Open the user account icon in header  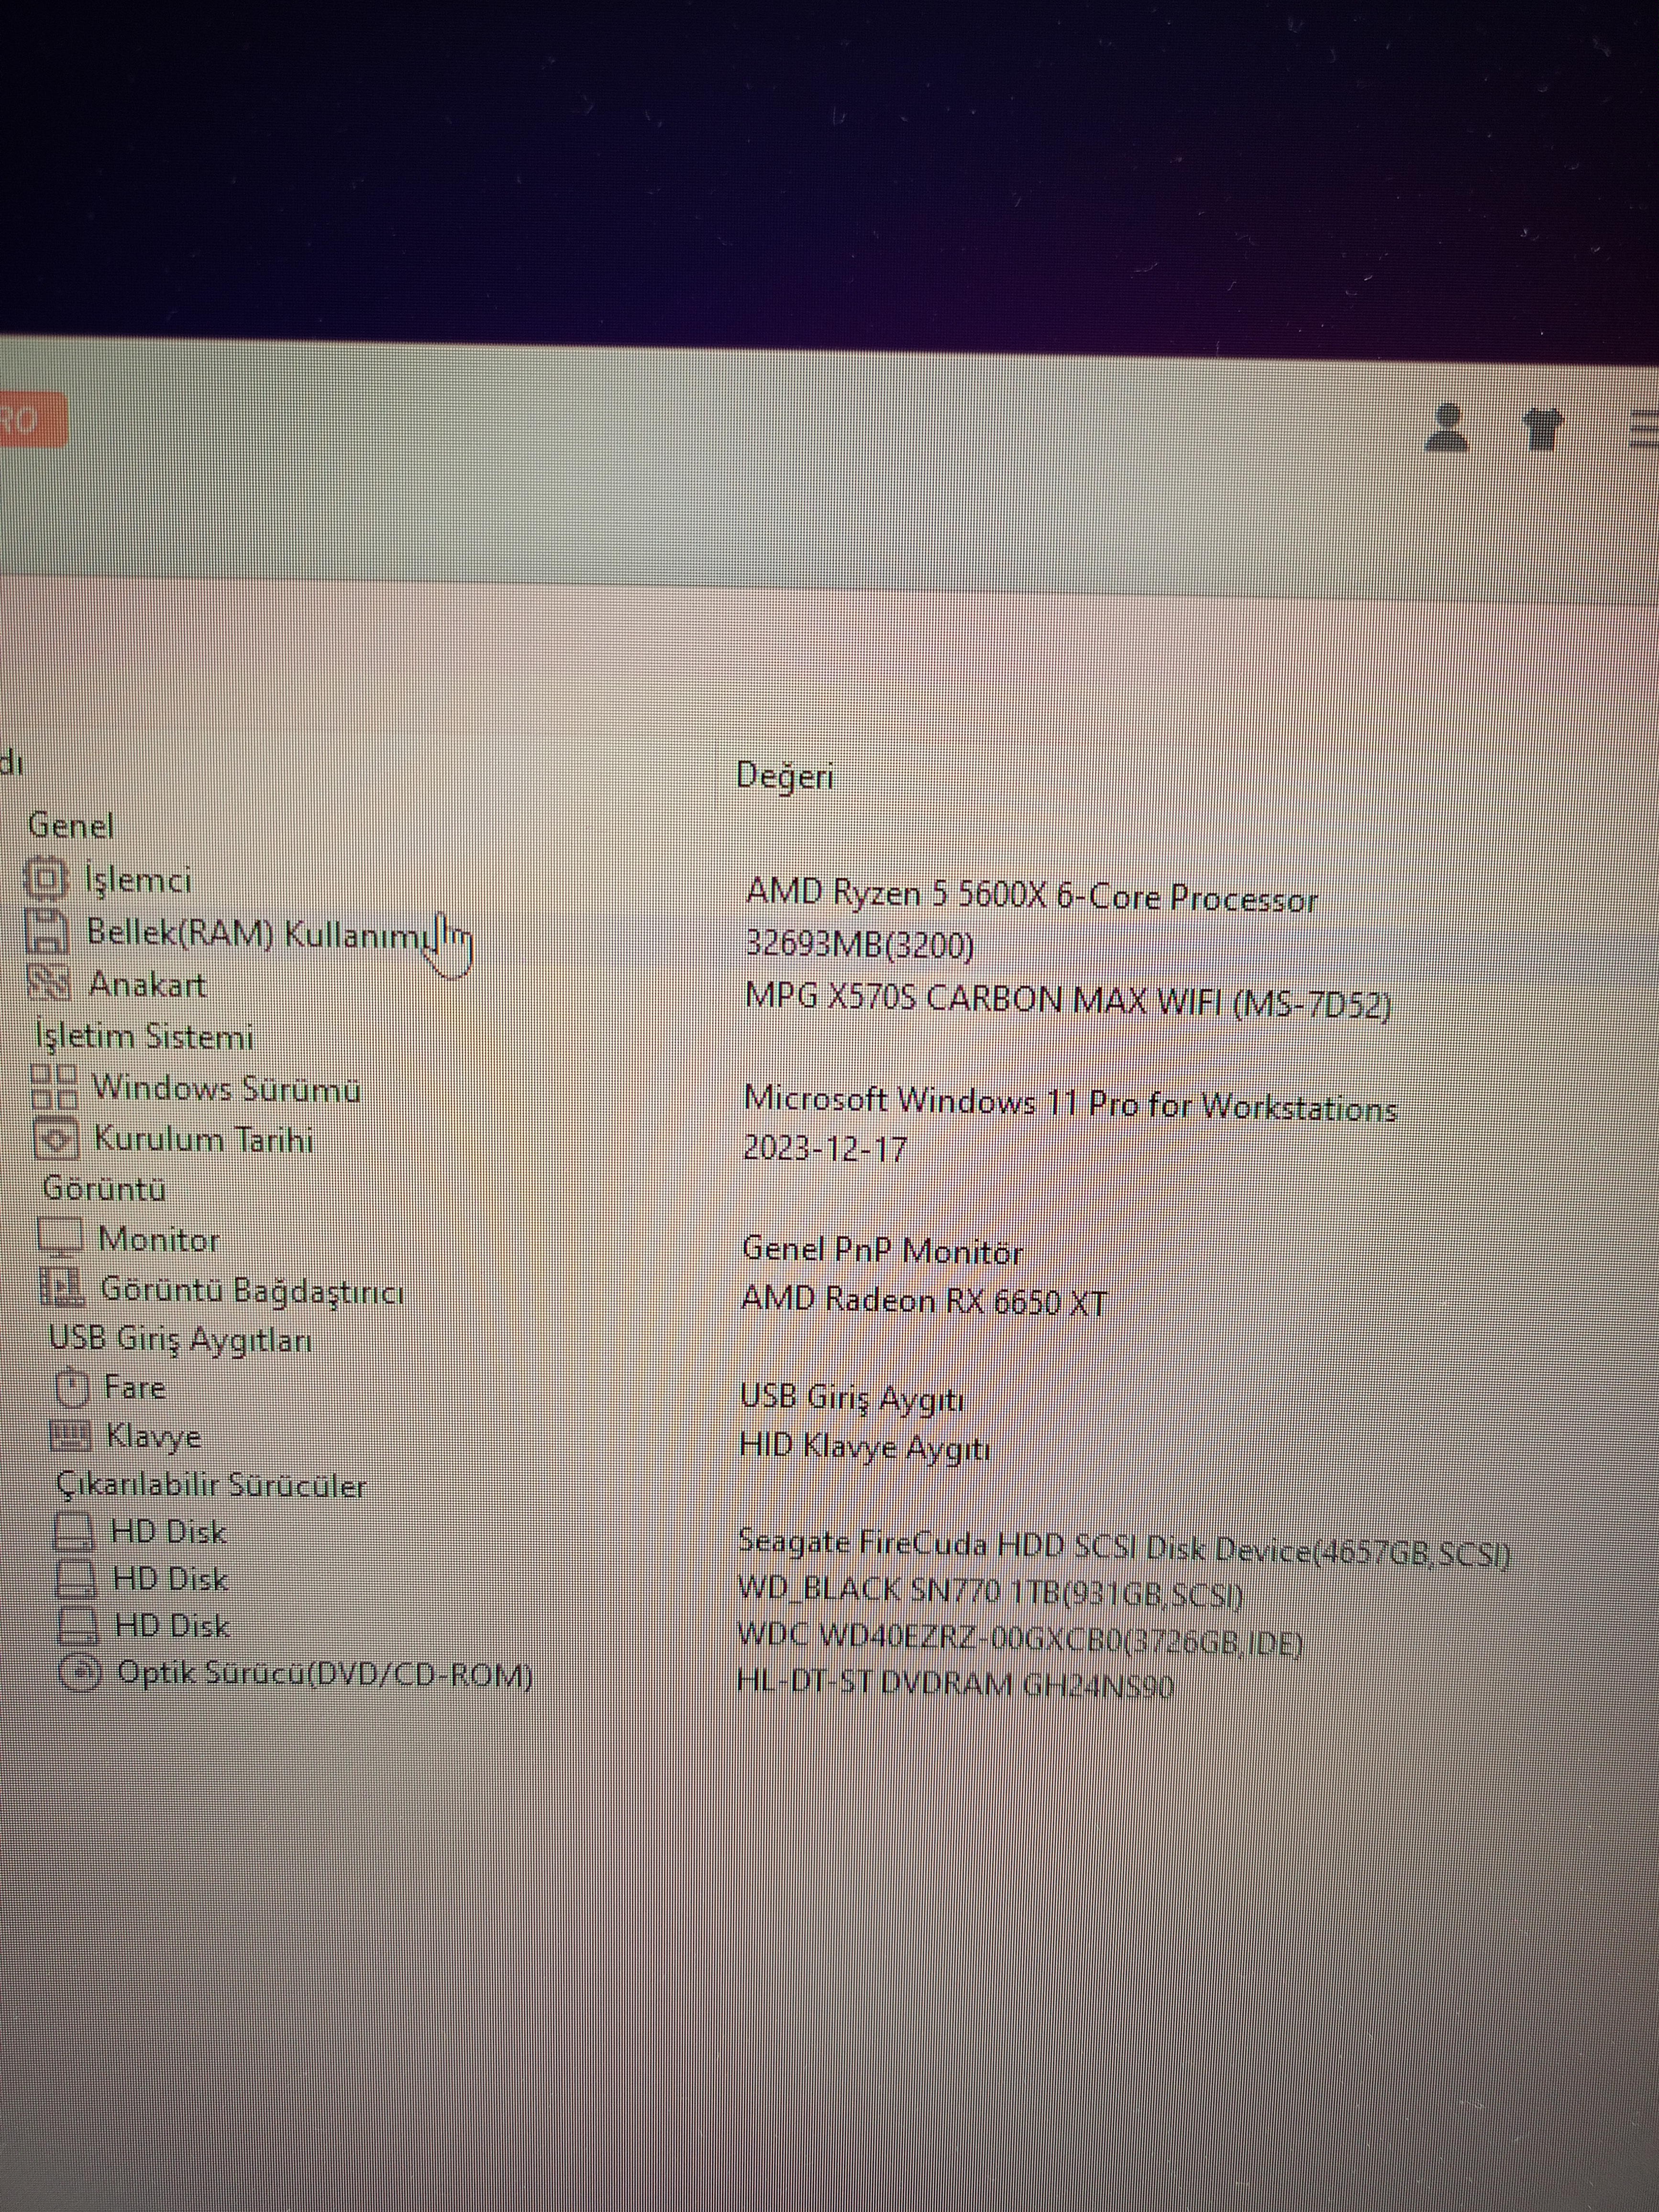pos(1446,427)
